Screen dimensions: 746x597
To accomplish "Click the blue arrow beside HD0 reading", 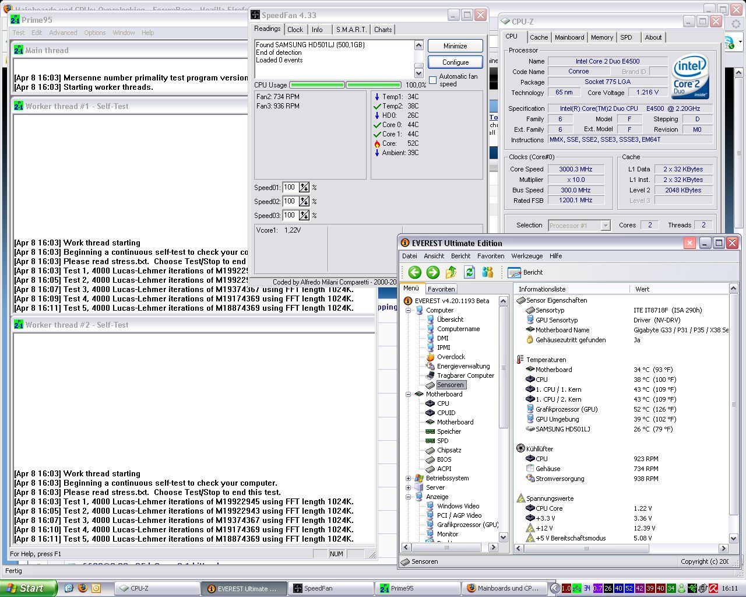I will [x=377, y=115].
